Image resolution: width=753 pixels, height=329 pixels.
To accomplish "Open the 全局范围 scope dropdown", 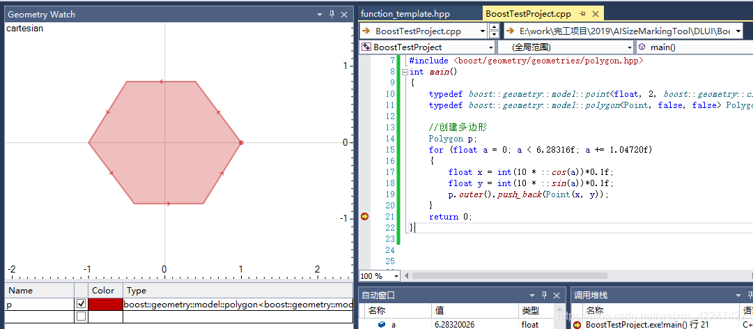I will click(630, 47).
